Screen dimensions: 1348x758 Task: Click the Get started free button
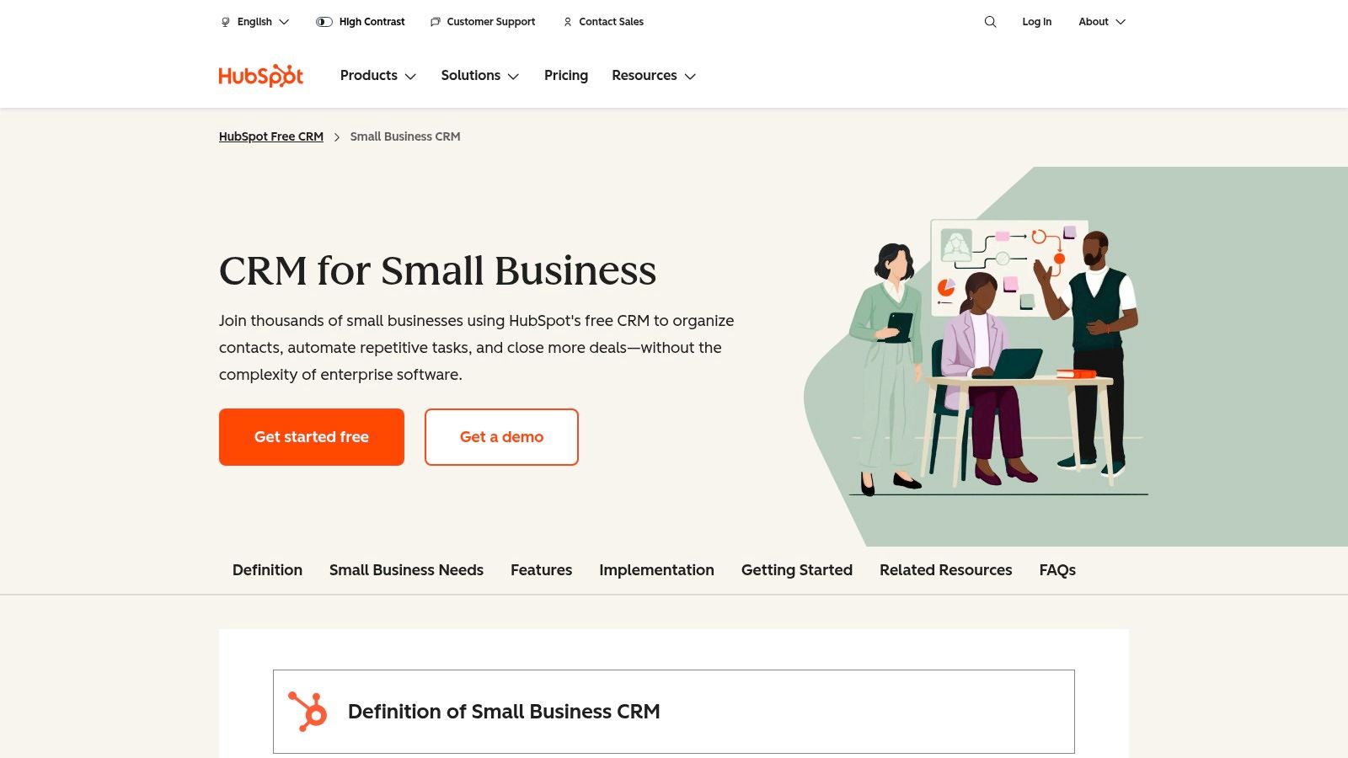tap(311, 436)
